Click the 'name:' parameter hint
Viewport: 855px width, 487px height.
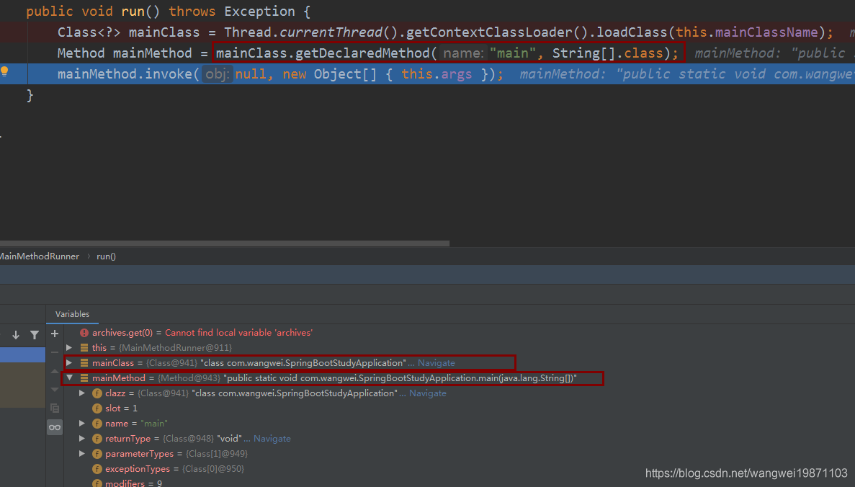point(463,53)
